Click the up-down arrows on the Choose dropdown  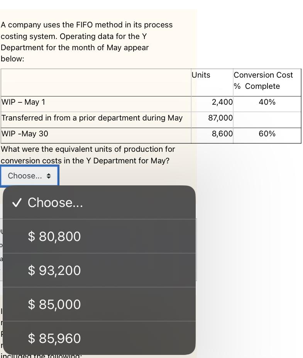coord(49,176)
